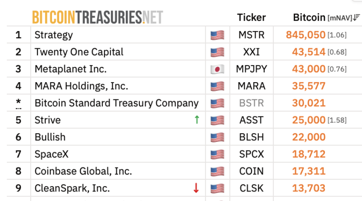Click the BitcoinTreasuries.net logo
This screenshot has width=362, height=201.
point(97,17)
